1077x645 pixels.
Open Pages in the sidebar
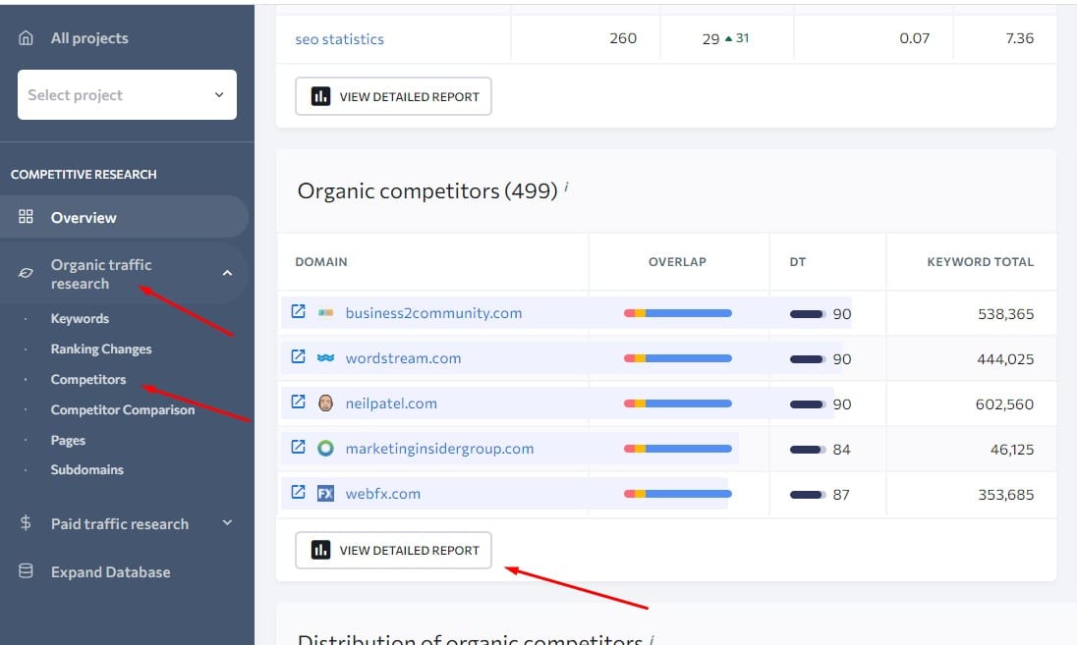[x=68, y=440]
